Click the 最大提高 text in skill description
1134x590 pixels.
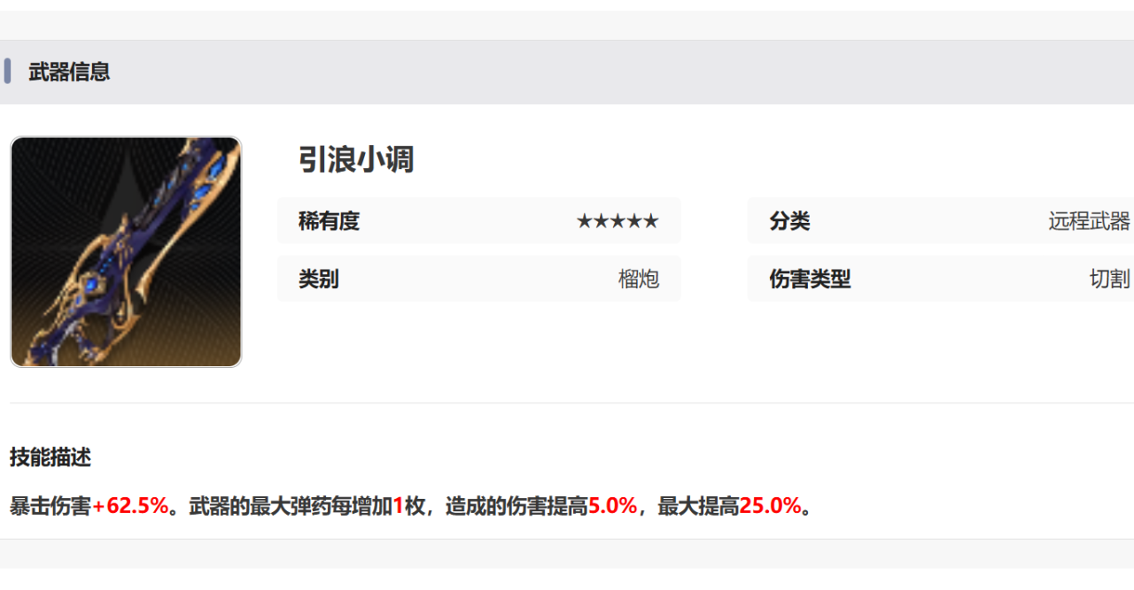point(698,506)
